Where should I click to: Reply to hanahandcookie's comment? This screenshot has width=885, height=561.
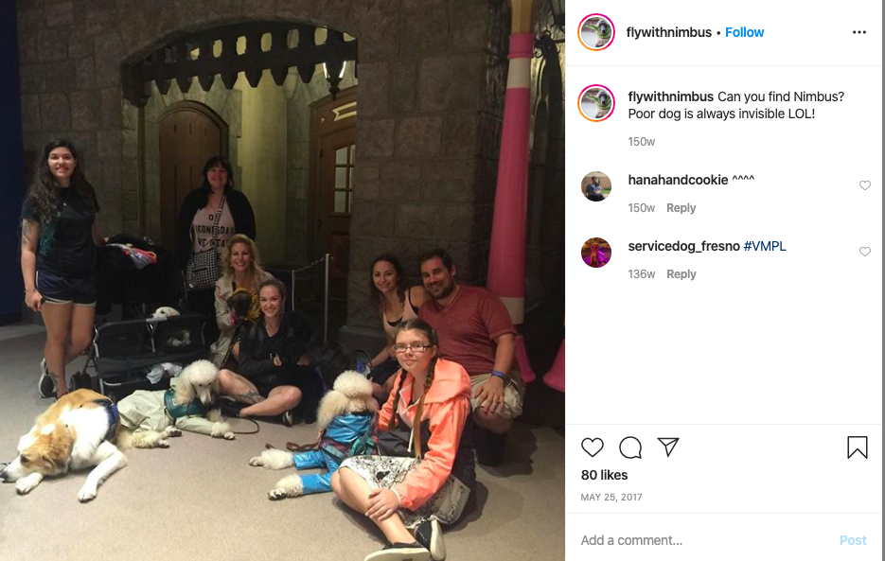(681, 208)
